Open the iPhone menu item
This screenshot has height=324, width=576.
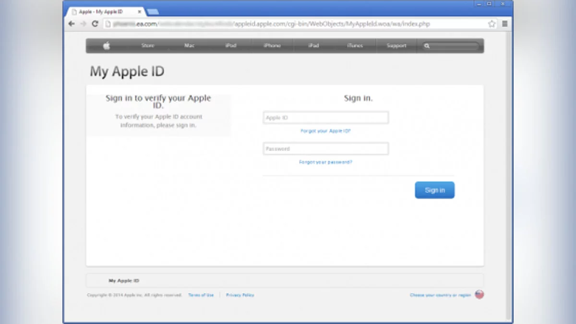pos(272,46)
